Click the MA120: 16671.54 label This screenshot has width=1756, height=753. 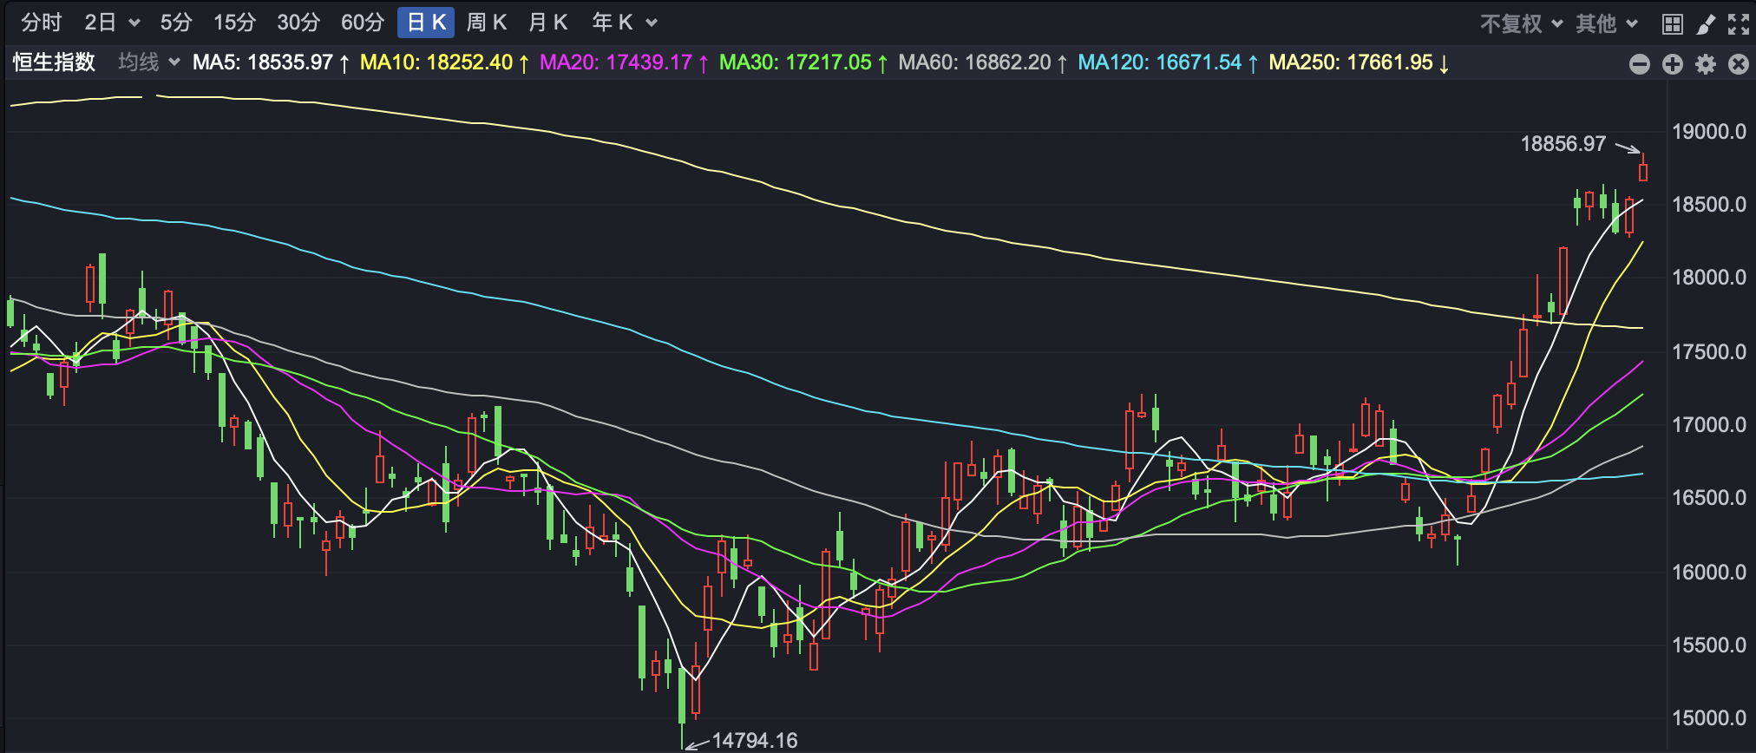coord(1168,62)
